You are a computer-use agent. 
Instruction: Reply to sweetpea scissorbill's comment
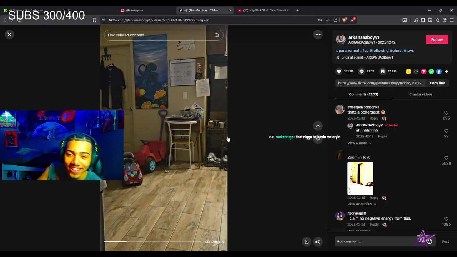tap(374, 118)
